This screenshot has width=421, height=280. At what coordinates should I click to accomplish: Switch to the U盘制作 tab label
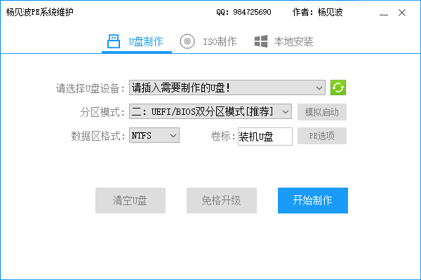[145, 42]
